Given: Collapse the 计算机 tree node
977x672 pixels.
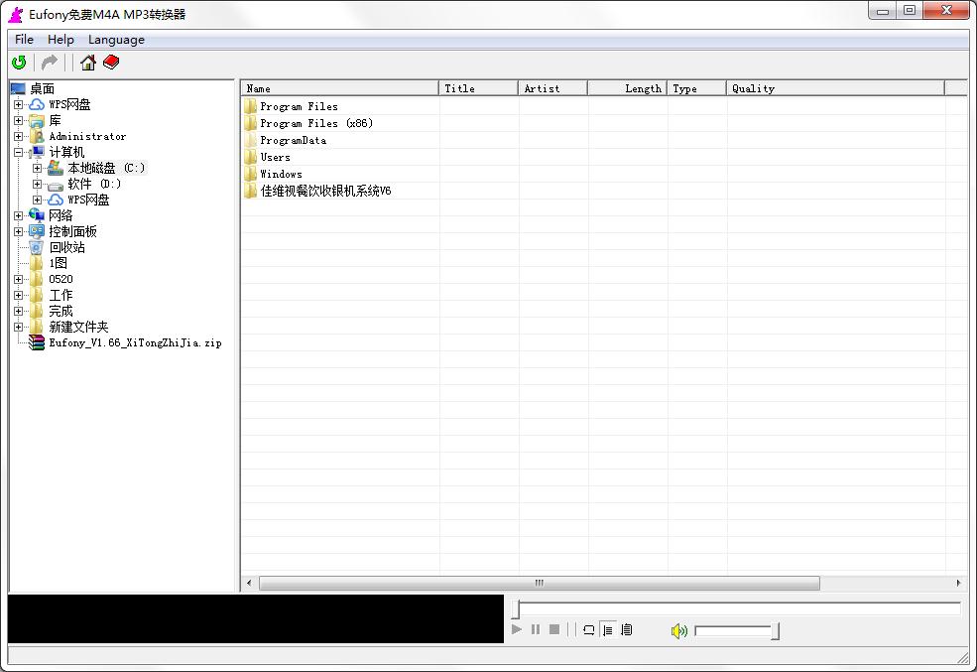Looking at the screenshot, I should [x=18, y=152].
